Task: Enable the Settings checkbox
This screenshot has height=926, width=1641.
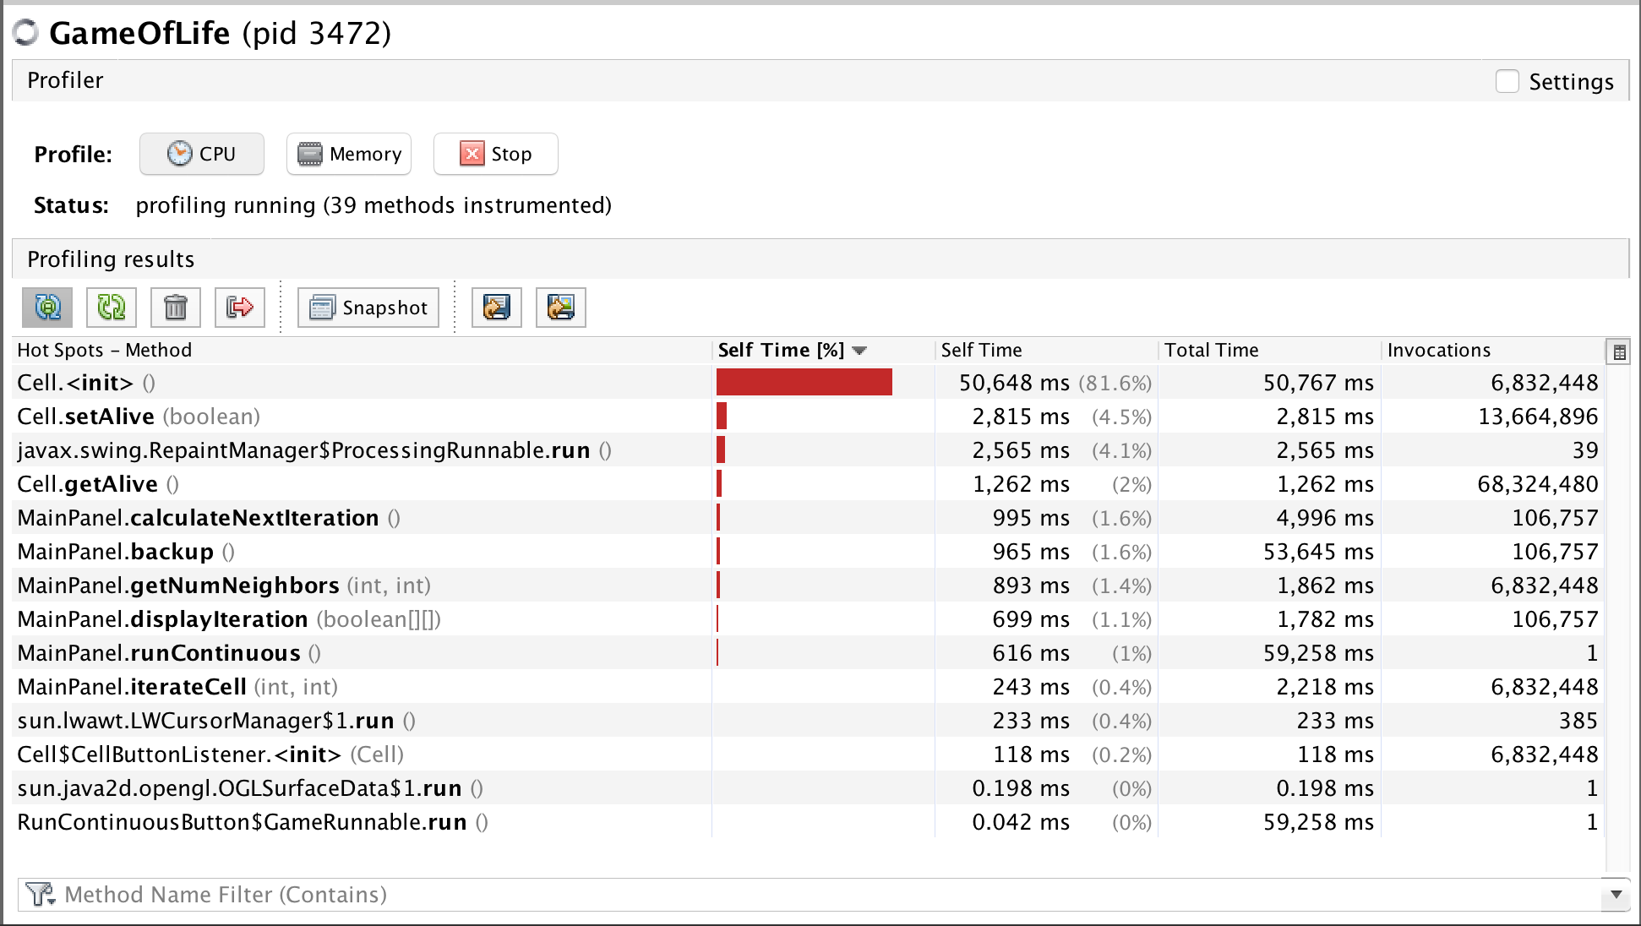Action: 1507,81
